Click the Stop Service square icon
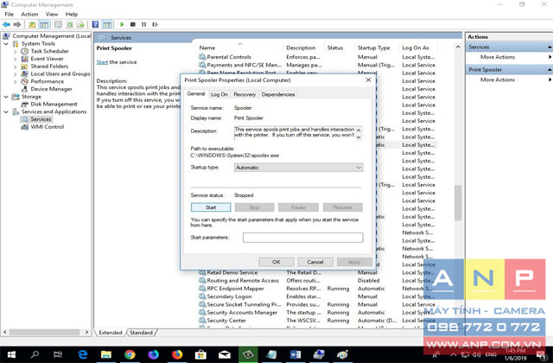553x363 pixels. click(x=133, y=24)
